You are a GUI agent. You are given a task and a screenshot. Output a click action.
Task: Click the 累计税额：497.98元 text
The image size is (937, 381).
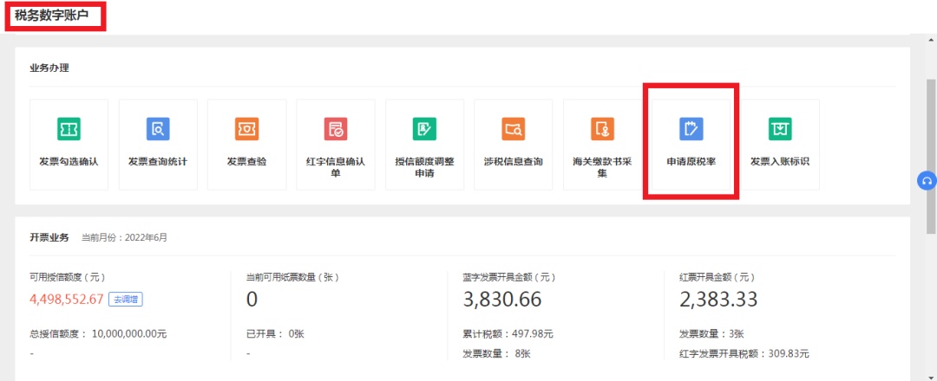pos(508,334)
